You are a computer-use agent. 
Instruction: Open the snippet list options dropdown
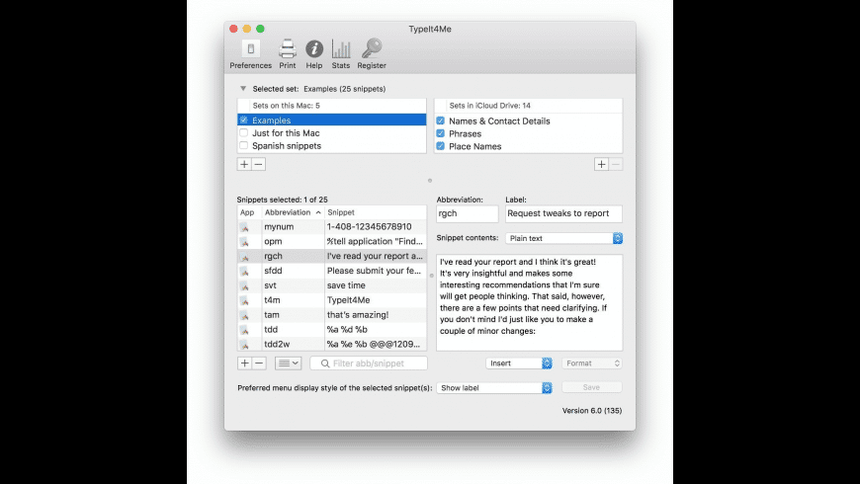click(288, 363)
